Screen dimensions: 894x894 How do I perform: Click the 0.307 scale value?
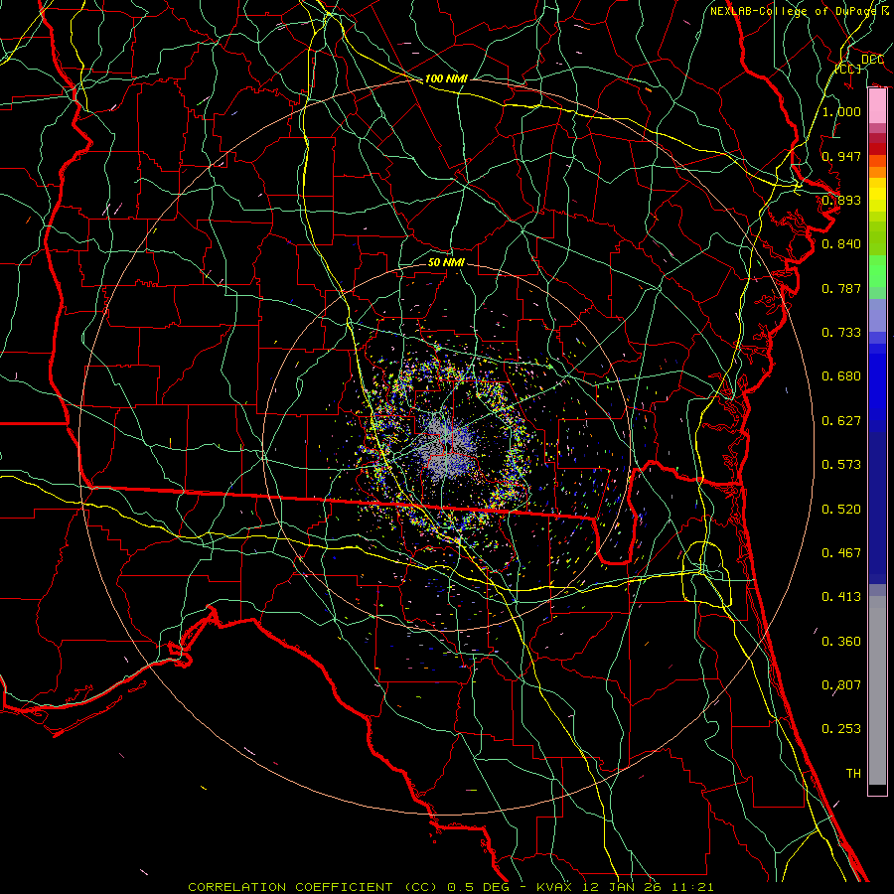coord(841,685)
